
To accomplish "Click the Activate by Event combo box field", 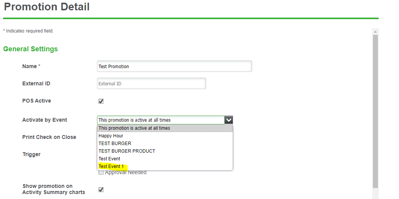I will coord(161,120).
